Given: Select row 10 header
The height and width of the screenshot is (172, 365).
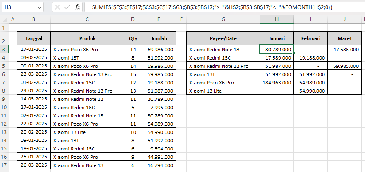Looking at the screenshot, I should tap(4, 107).
